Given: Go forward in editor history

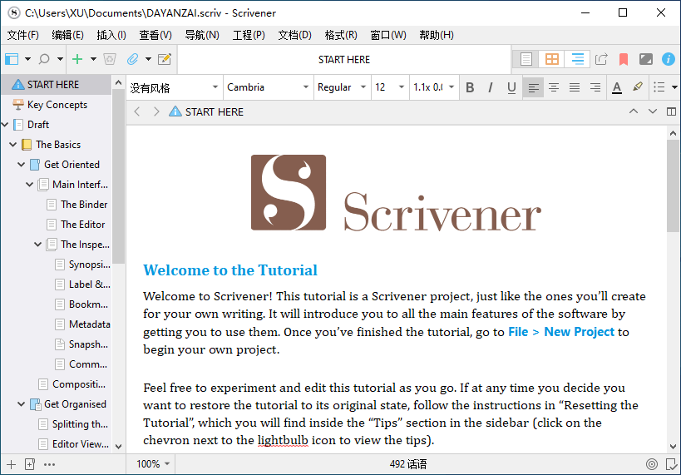Looking at the screenshot, I should click(156, 111).
